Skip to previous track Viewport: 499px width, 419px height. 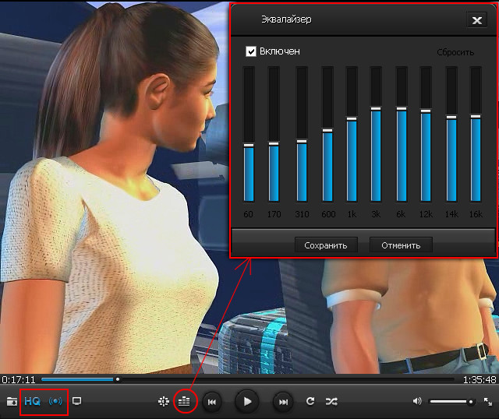[212, 402]
